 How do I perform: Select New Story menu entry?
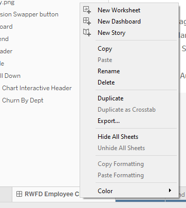(129, 33)
